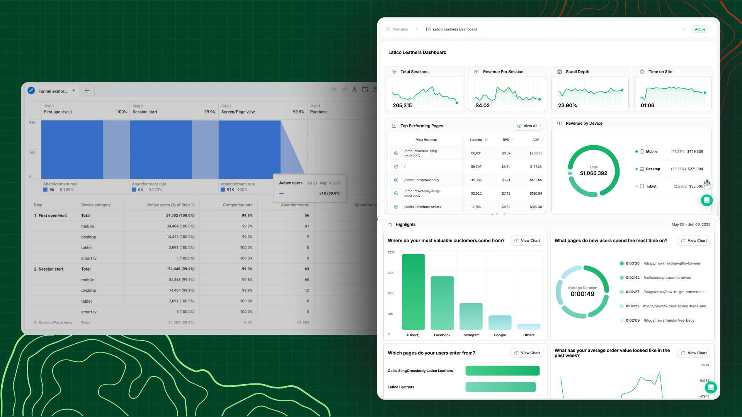View heatmap for the / homepage row
742x417 pixels.
click(396, 167)
